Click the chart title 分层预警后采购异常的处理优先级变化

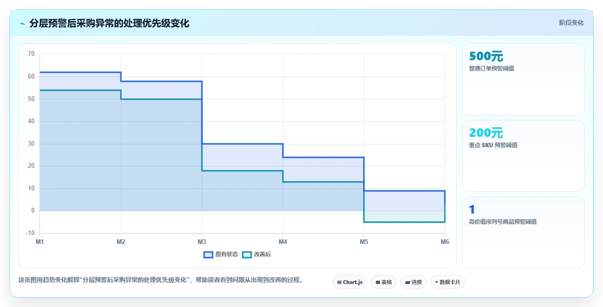click(109, 23)
